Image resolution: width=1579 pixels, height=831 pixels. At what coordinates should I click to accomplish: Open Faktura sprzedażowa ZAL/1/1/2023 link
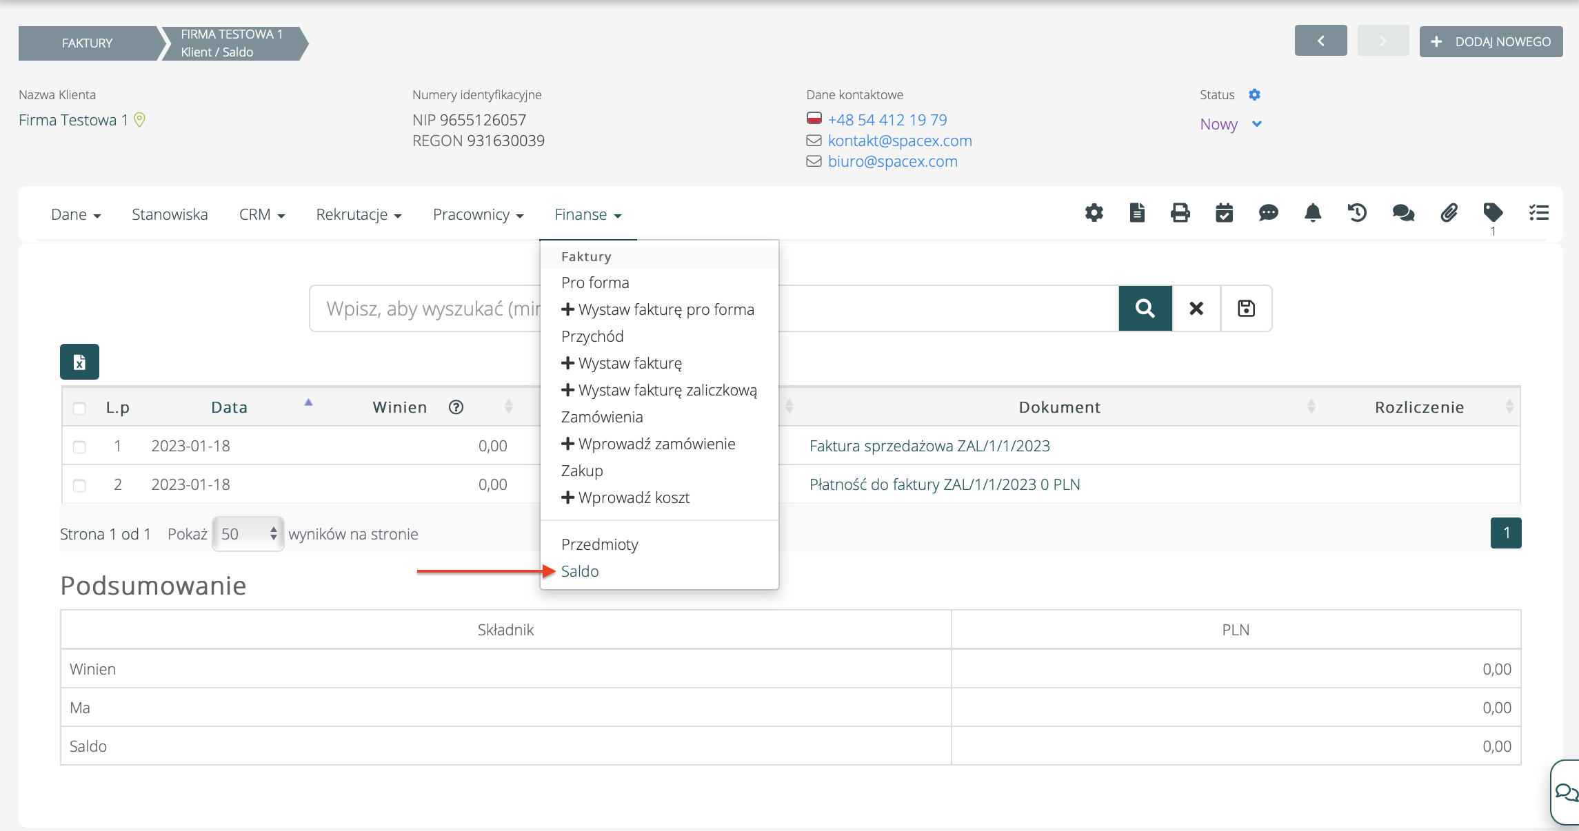(x=929, y=446)
